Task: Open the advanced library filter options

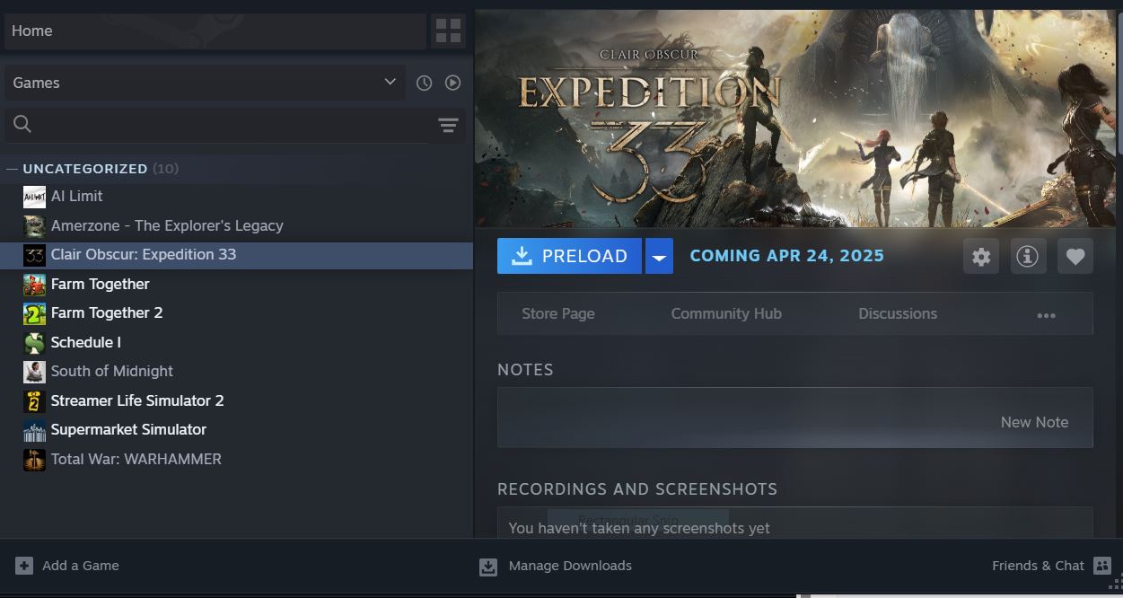Action: pos(448,125)
